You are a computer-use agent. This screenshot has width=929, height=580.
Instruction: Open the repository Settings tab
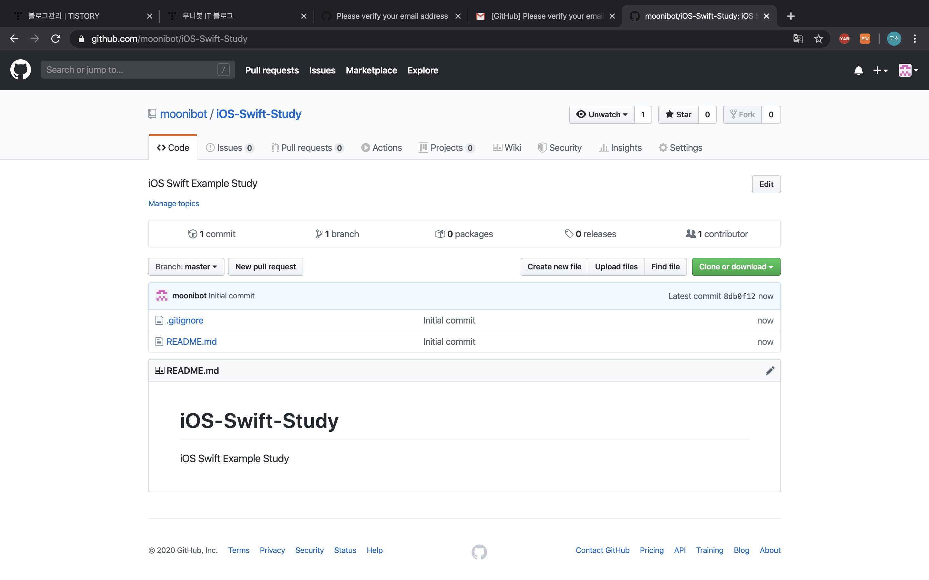point(680,148)
